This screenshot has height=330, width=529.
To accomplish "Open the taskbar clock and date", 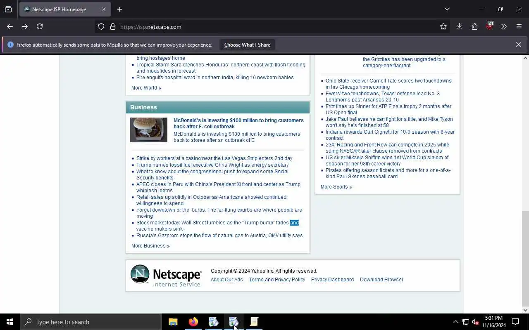I will (493, 322).
